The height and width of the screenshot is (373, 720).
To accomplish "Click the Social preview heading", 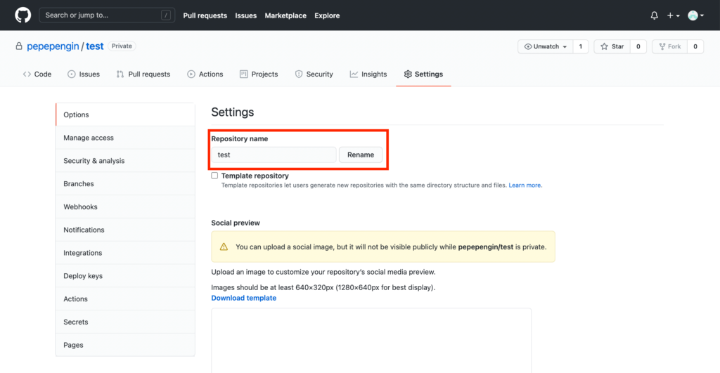I will tap(236, 223).
